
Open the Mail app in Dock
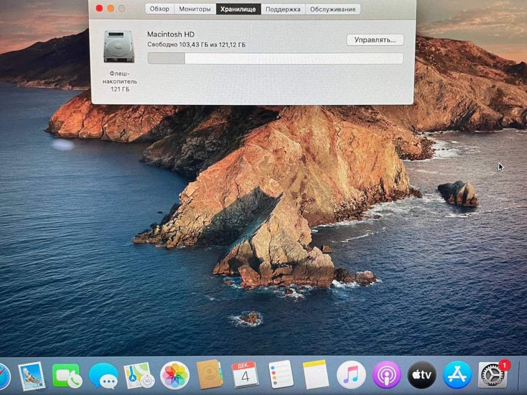point(31,376)
